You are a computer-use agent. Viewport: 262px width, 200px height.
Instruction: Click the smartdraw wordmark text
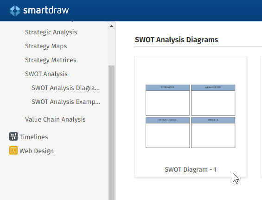click(46, 10)
